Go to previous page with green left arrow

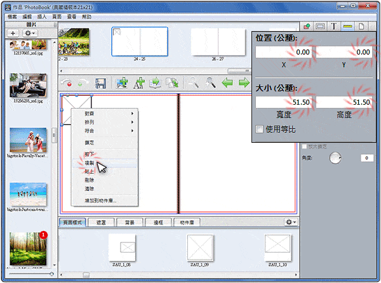coord(228,83)
